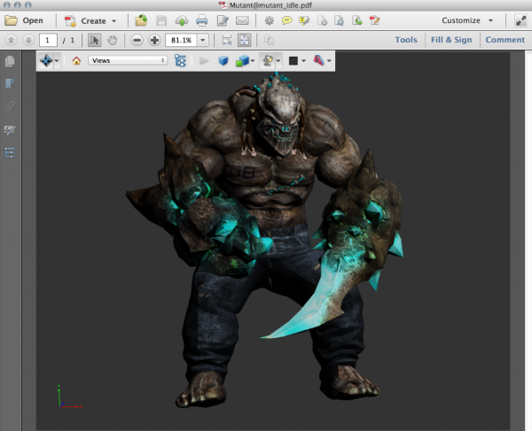Print the document with the printer icon
The height and width of the screenshot is (431, 532).
(201, 20)
